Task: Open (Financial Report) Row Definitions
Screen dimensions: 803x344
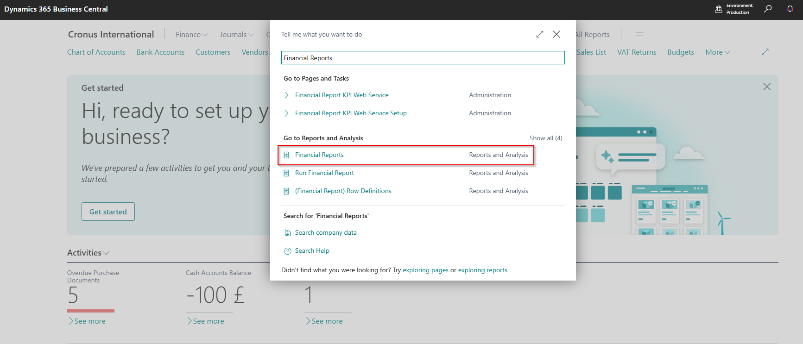Action: [x=343, y=191]
